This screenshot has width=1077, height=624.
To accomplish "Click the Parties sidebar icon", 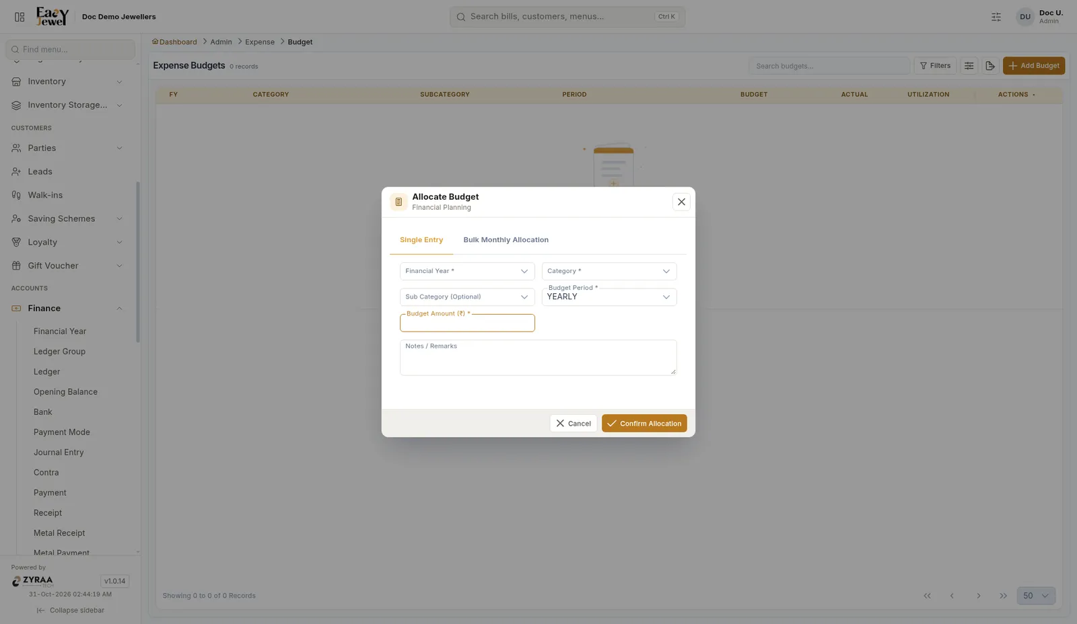I will [x=16, y=148].
